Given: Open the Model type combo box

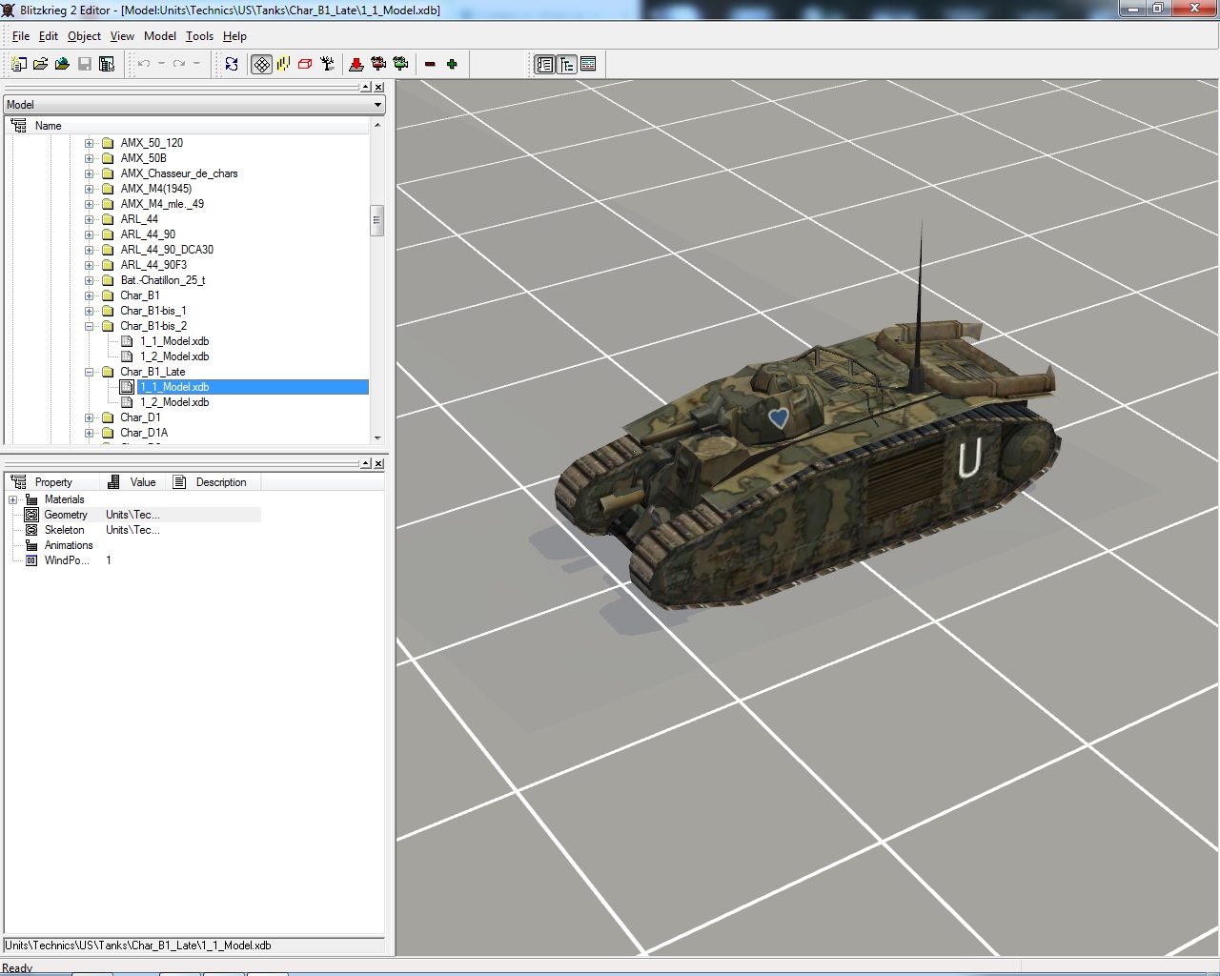Looking at the screenshot, I should pos(194,105).
